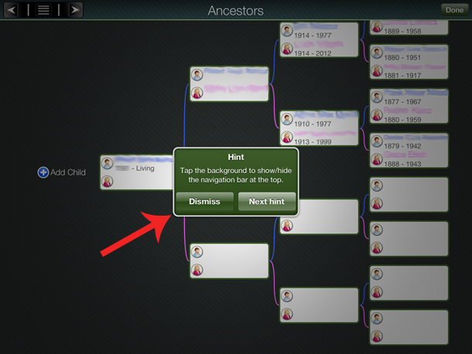Select male avatar of the Living person
This screenshot has width=472, height=354.
click(x=108, y=163)
